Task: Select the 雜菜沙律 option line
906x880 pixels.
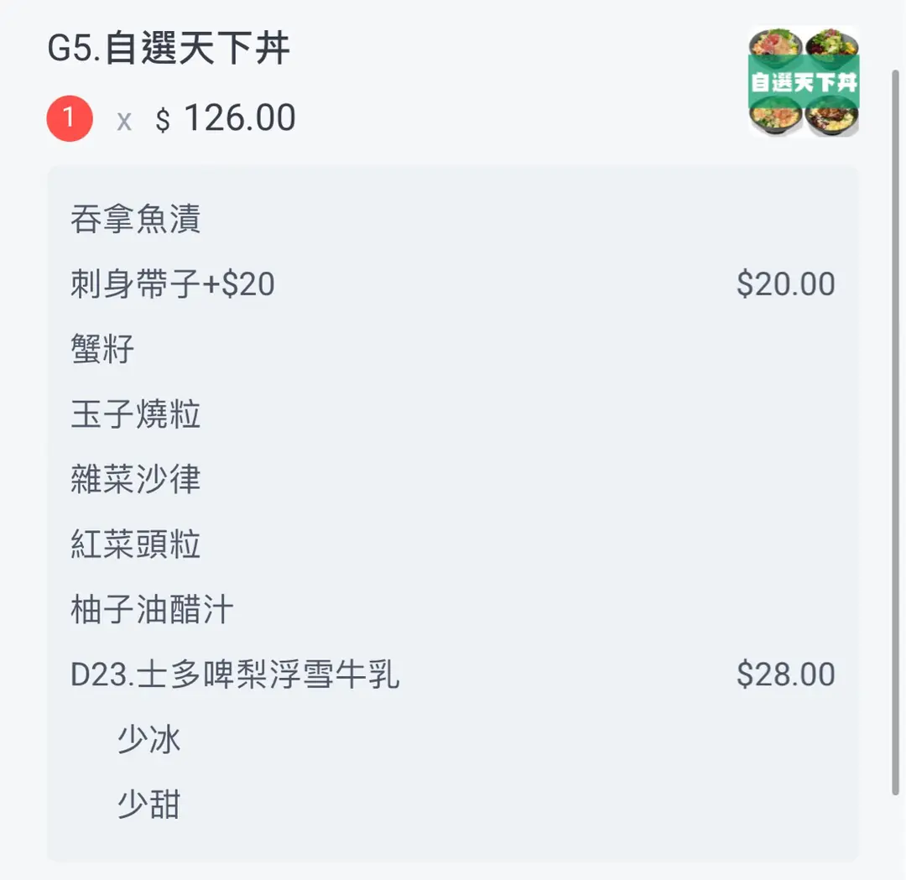Action: (x=135, y=480)
